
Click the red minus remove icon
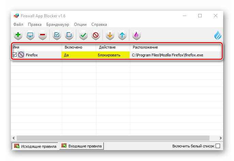pos(43,35)
